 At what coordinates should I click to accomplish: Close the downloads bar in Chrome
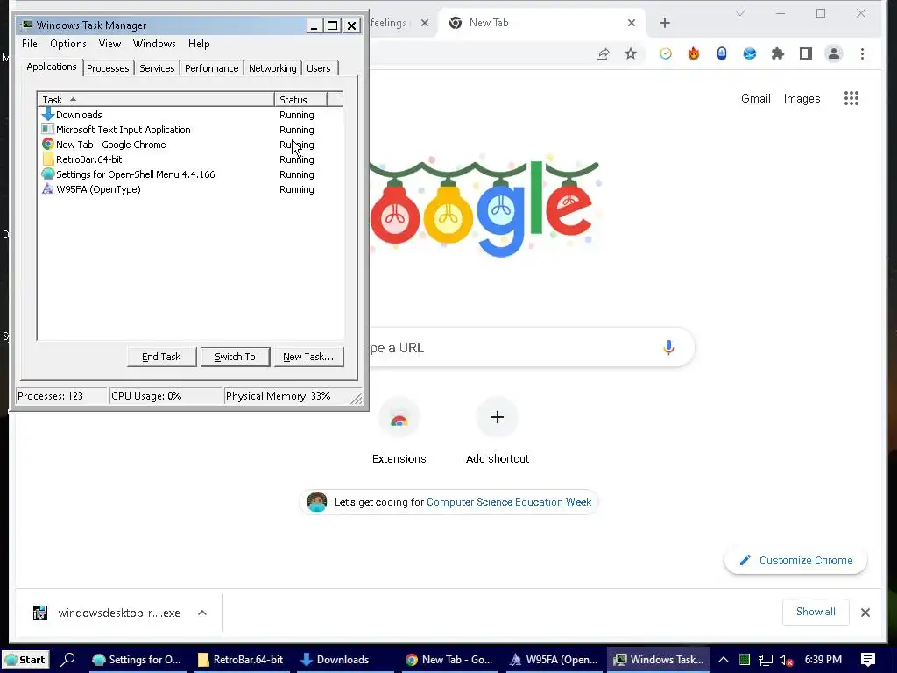865,613
